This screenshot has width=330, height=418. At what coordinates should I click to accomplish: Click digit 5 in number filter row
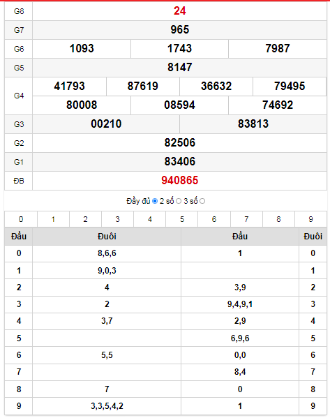(182, 219)
